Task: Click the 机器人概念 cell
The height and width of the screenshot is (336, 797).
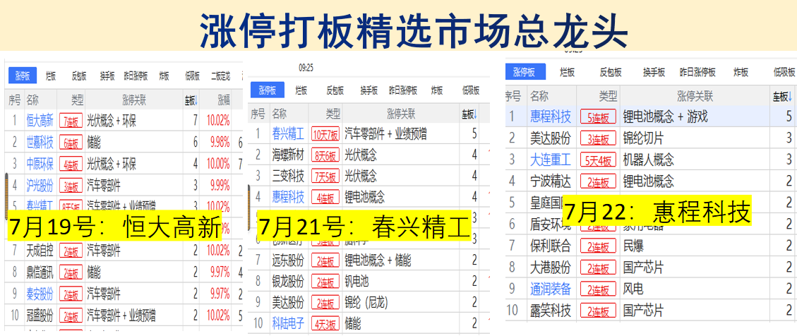Action: 649,160
